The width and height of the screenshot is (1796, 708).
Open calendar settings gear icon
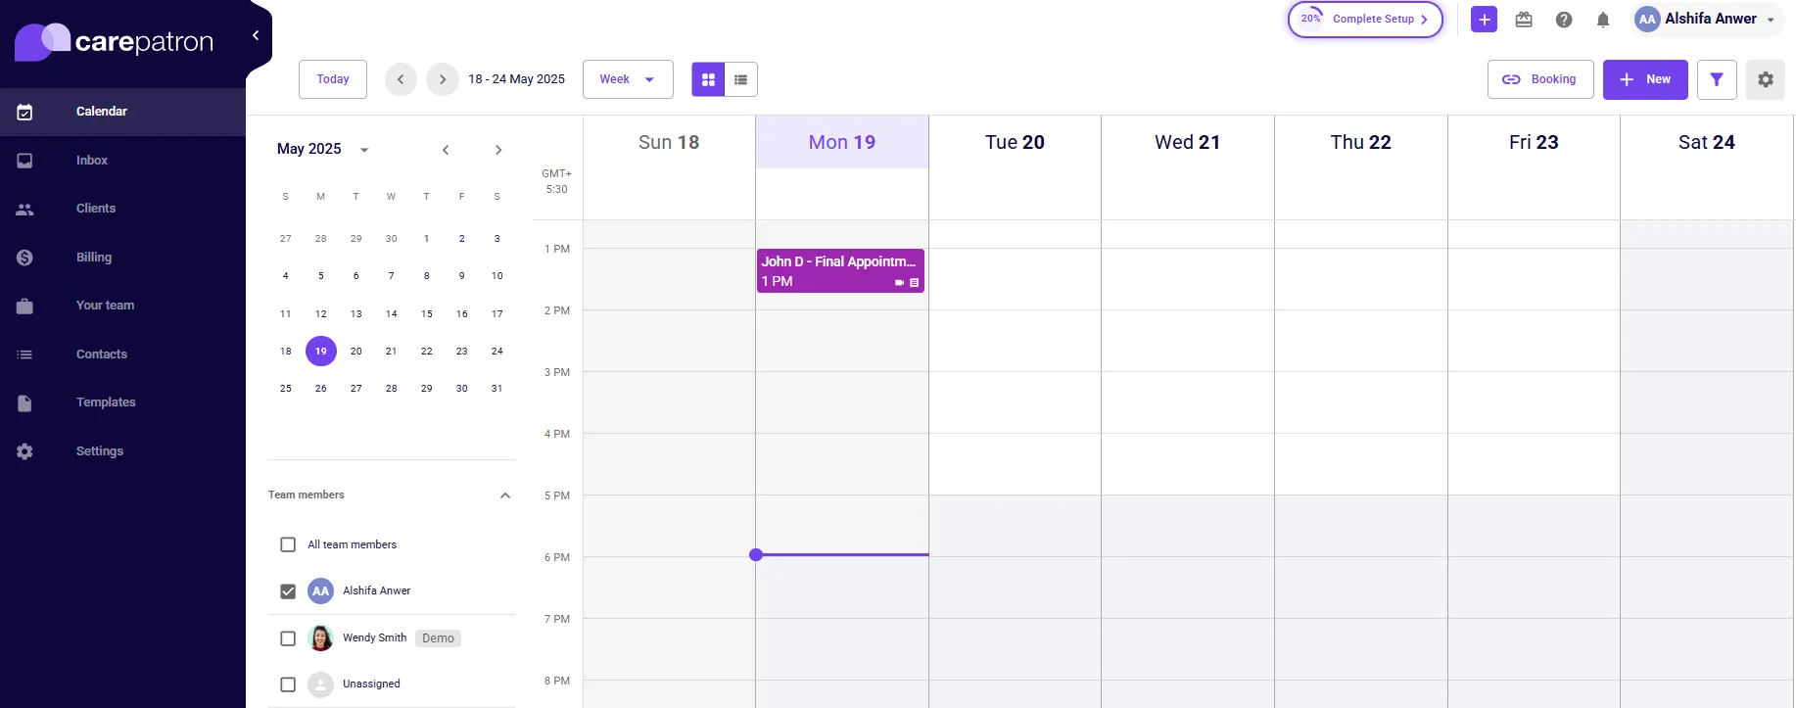tap(1766, 79)
